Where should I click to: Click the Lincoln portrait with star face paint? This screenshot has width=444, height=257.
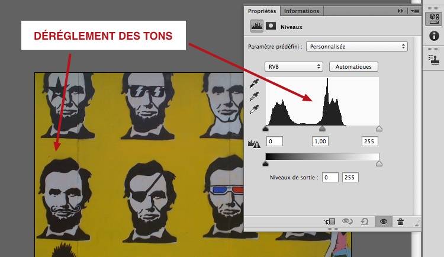pyautogui.click(x=67, y=105)
